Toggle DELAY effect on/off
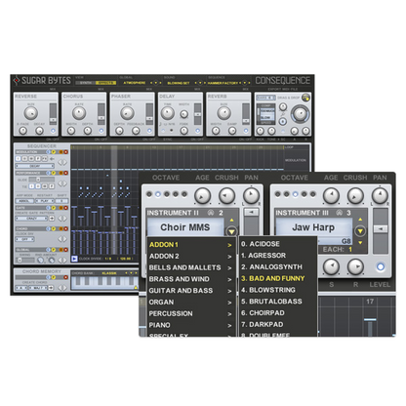This screenshot has width=406, height=406. 197,131
